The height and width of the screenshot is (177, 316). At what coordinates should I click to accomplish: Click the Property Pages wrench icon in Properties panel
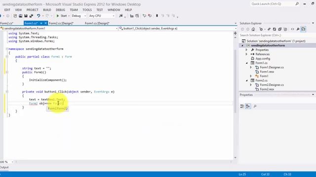tap(255, 106)
